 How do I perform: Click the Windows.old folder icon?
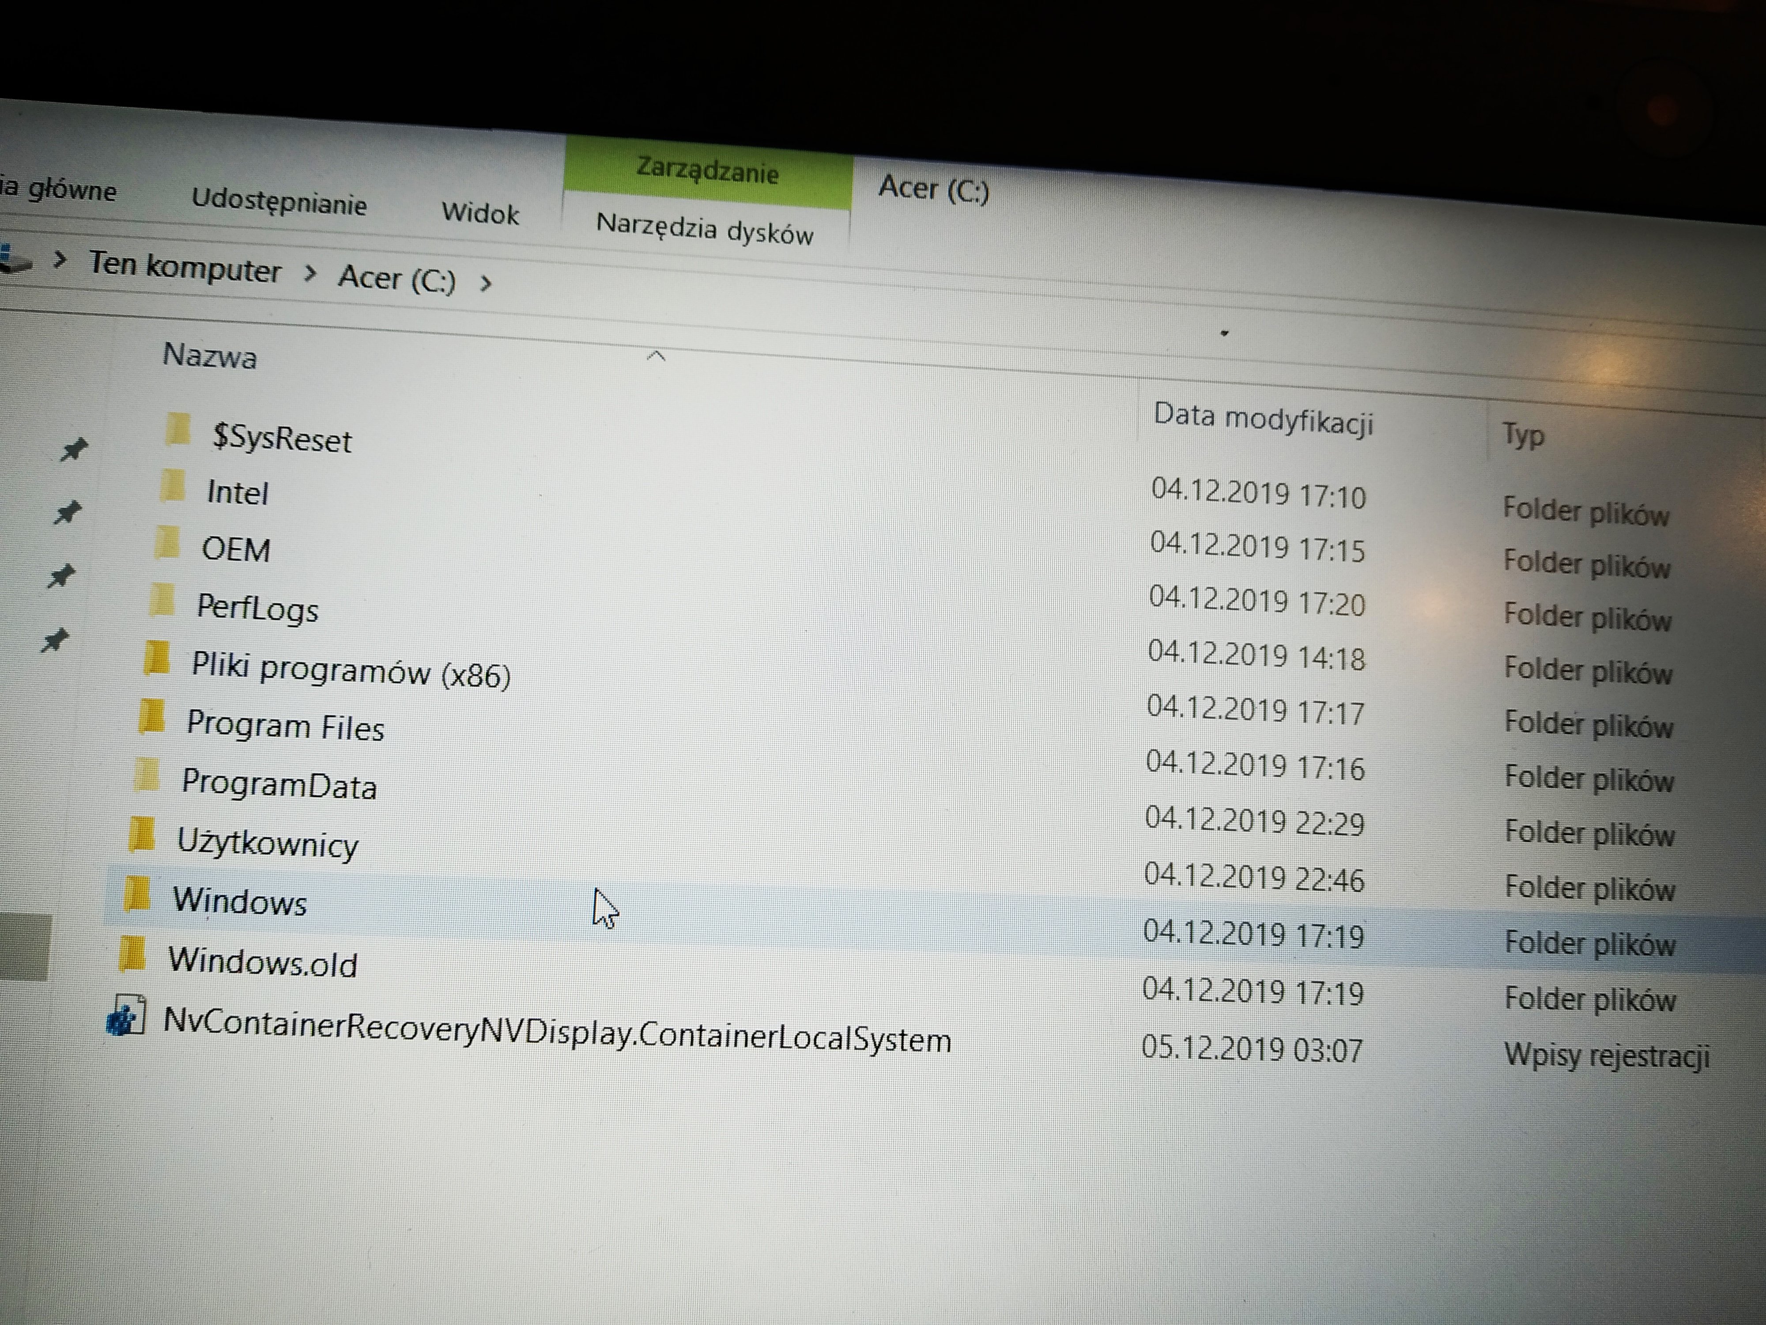132,954
